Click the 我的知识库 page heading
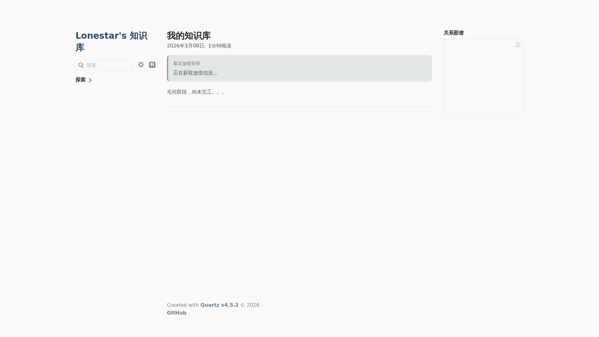 (189, 36)
